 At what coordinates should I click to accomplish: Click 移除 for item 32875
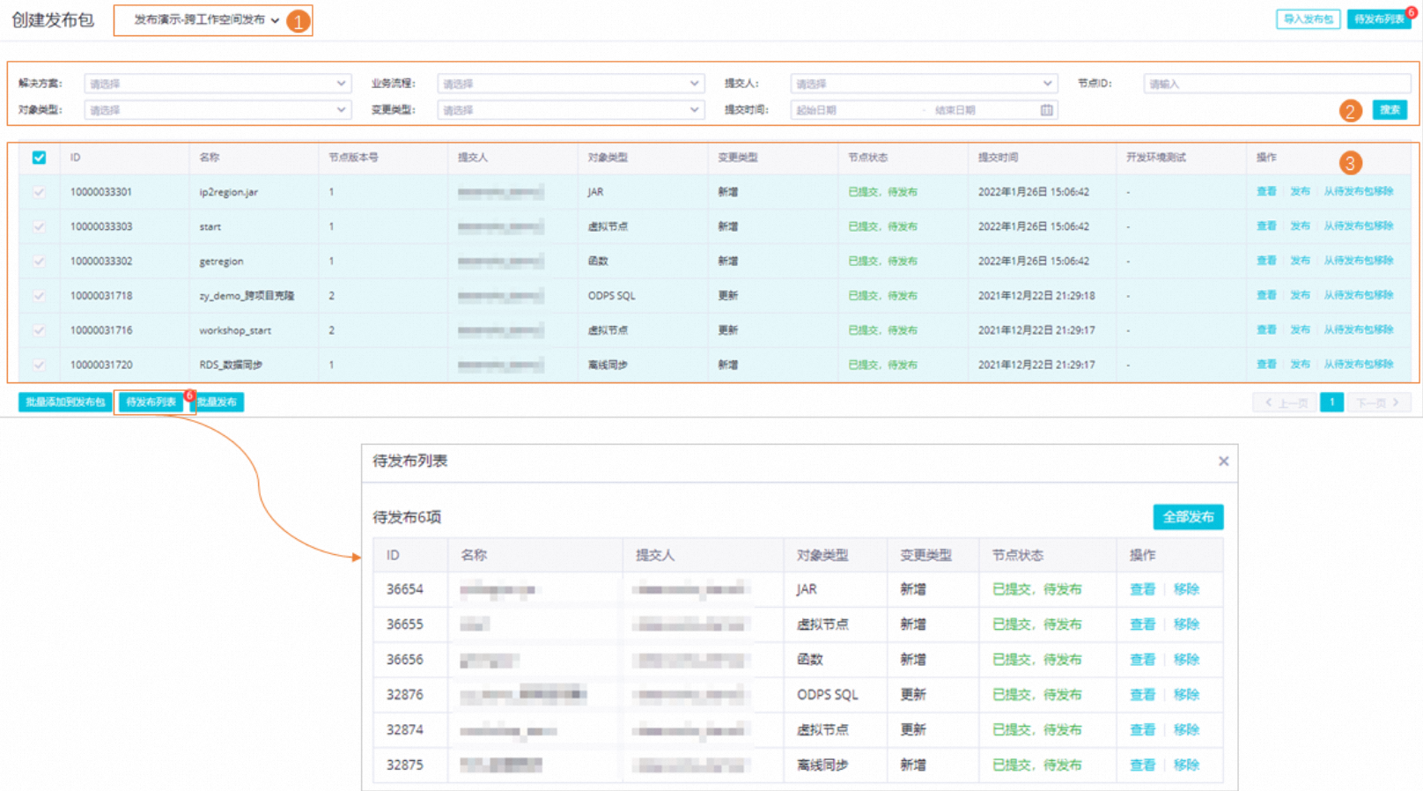point(1186,765)
